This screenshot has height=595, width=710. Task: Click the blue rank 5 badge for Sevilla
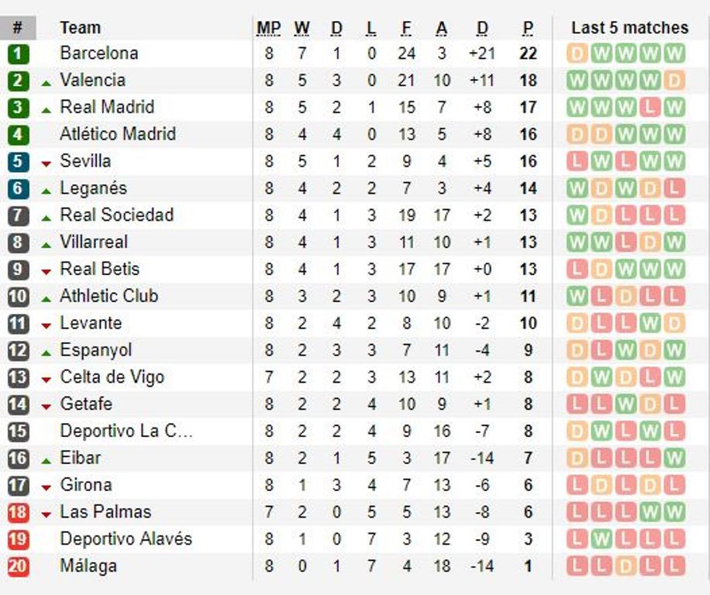18,161
